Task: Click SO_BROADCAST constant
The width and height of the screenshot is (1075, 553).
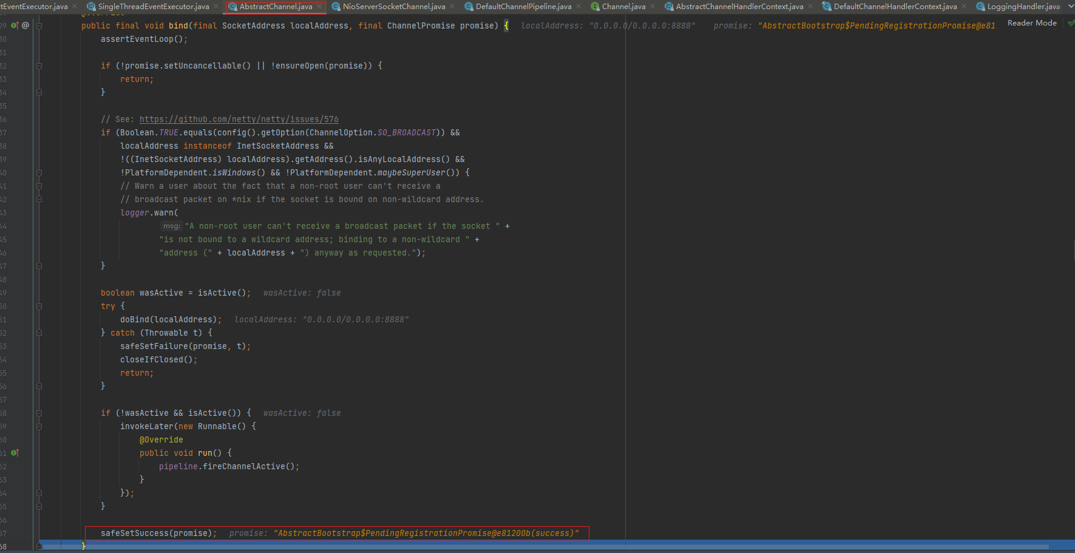Action: 407,132
